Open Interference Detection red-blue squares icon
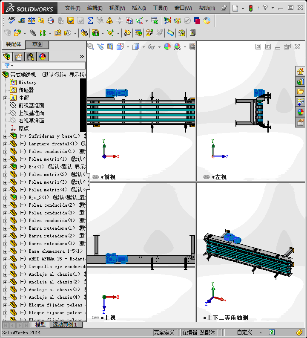This screenshot has width=307, height=338. (x=197, y=21)
